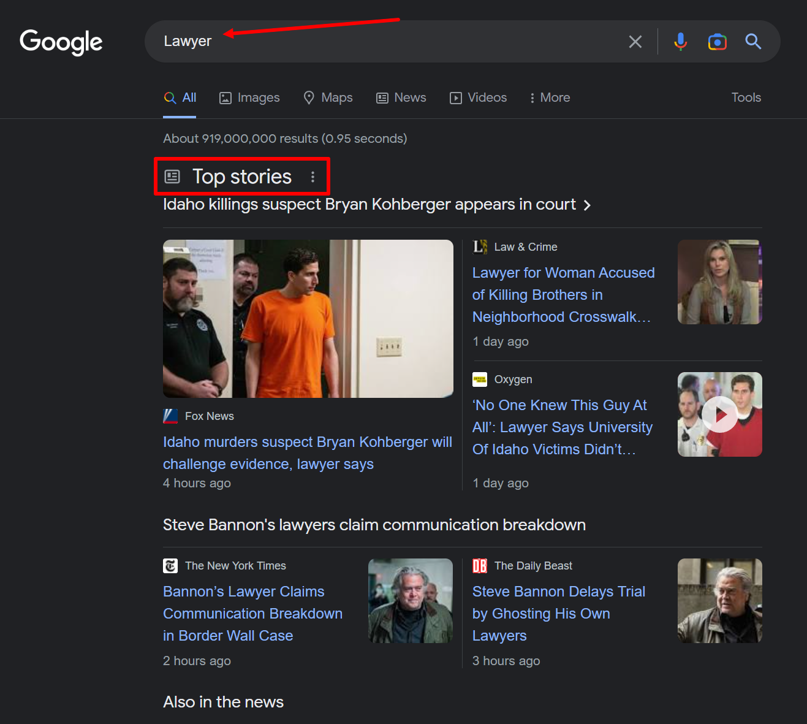Open the Top stories three-dot menu
This screenshot has width=807, height=724.
coord(313,177)
